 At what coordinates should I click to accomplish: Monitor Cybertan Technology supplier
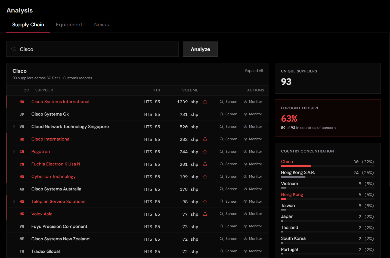253,177
